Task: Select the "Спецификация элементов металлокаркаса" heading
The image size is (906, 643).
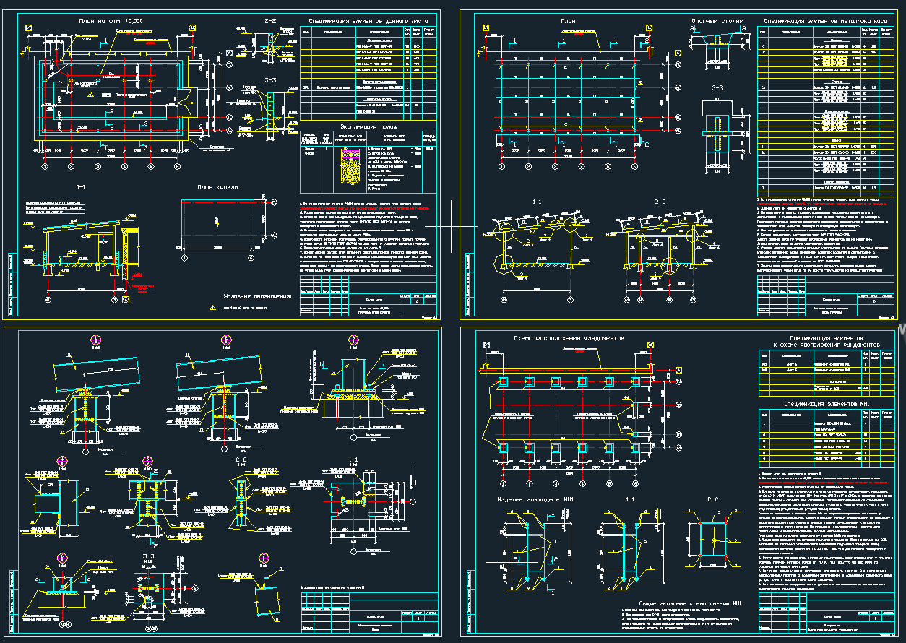Action: 827,22
